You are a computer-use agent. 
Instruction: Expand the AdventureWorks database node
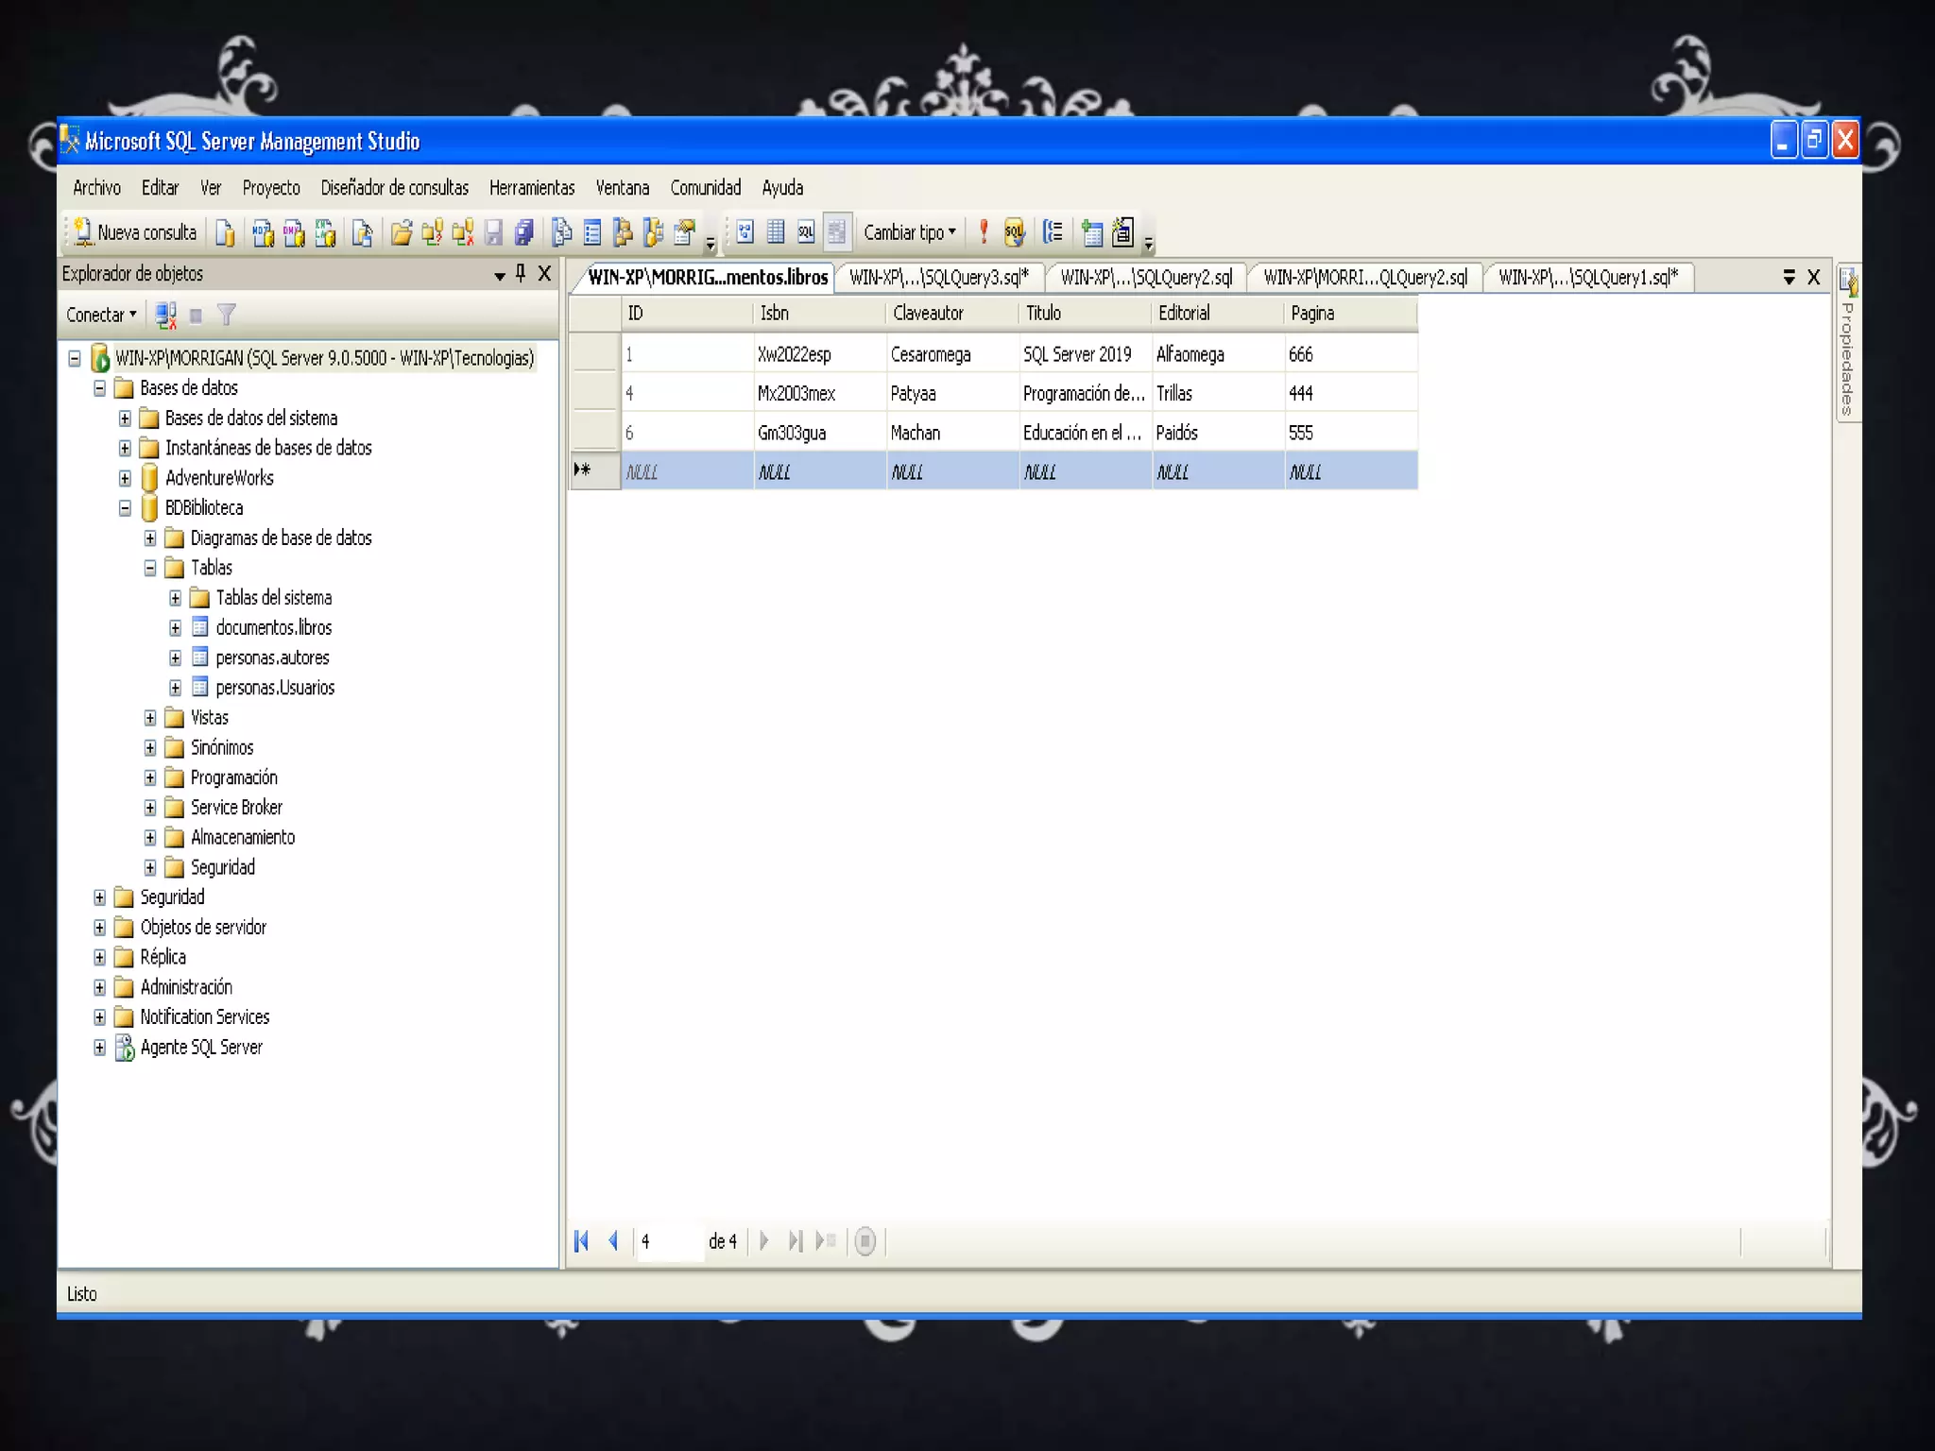[125, 478]
